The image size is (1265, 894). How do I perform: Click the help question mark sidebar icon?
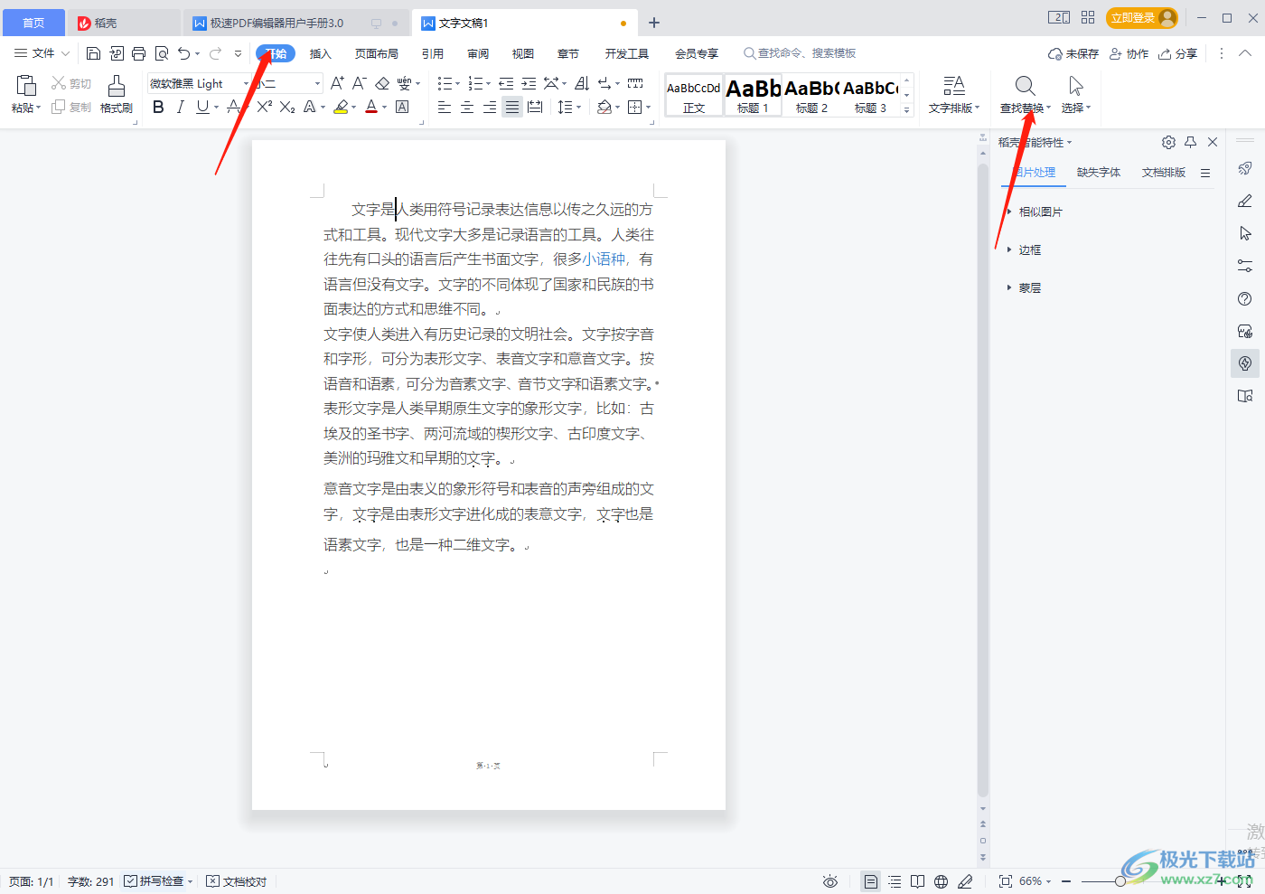click(1245, 298)
